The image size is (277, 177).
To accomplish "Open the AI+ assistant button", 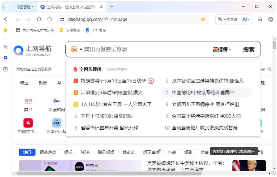I will (x=246, y=20).
